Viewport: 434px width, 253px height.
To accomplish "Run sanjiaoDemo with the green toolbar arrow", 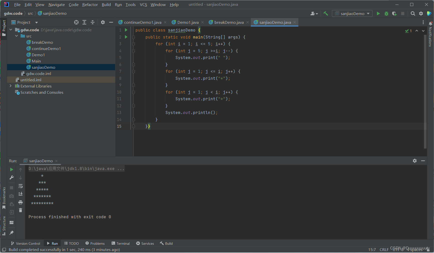I will pos(378,13).
